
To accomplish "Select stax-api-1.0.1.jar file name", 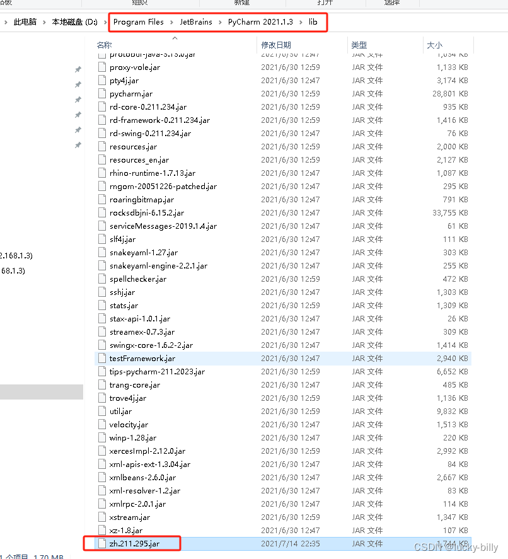I will (x=140, y=318).
